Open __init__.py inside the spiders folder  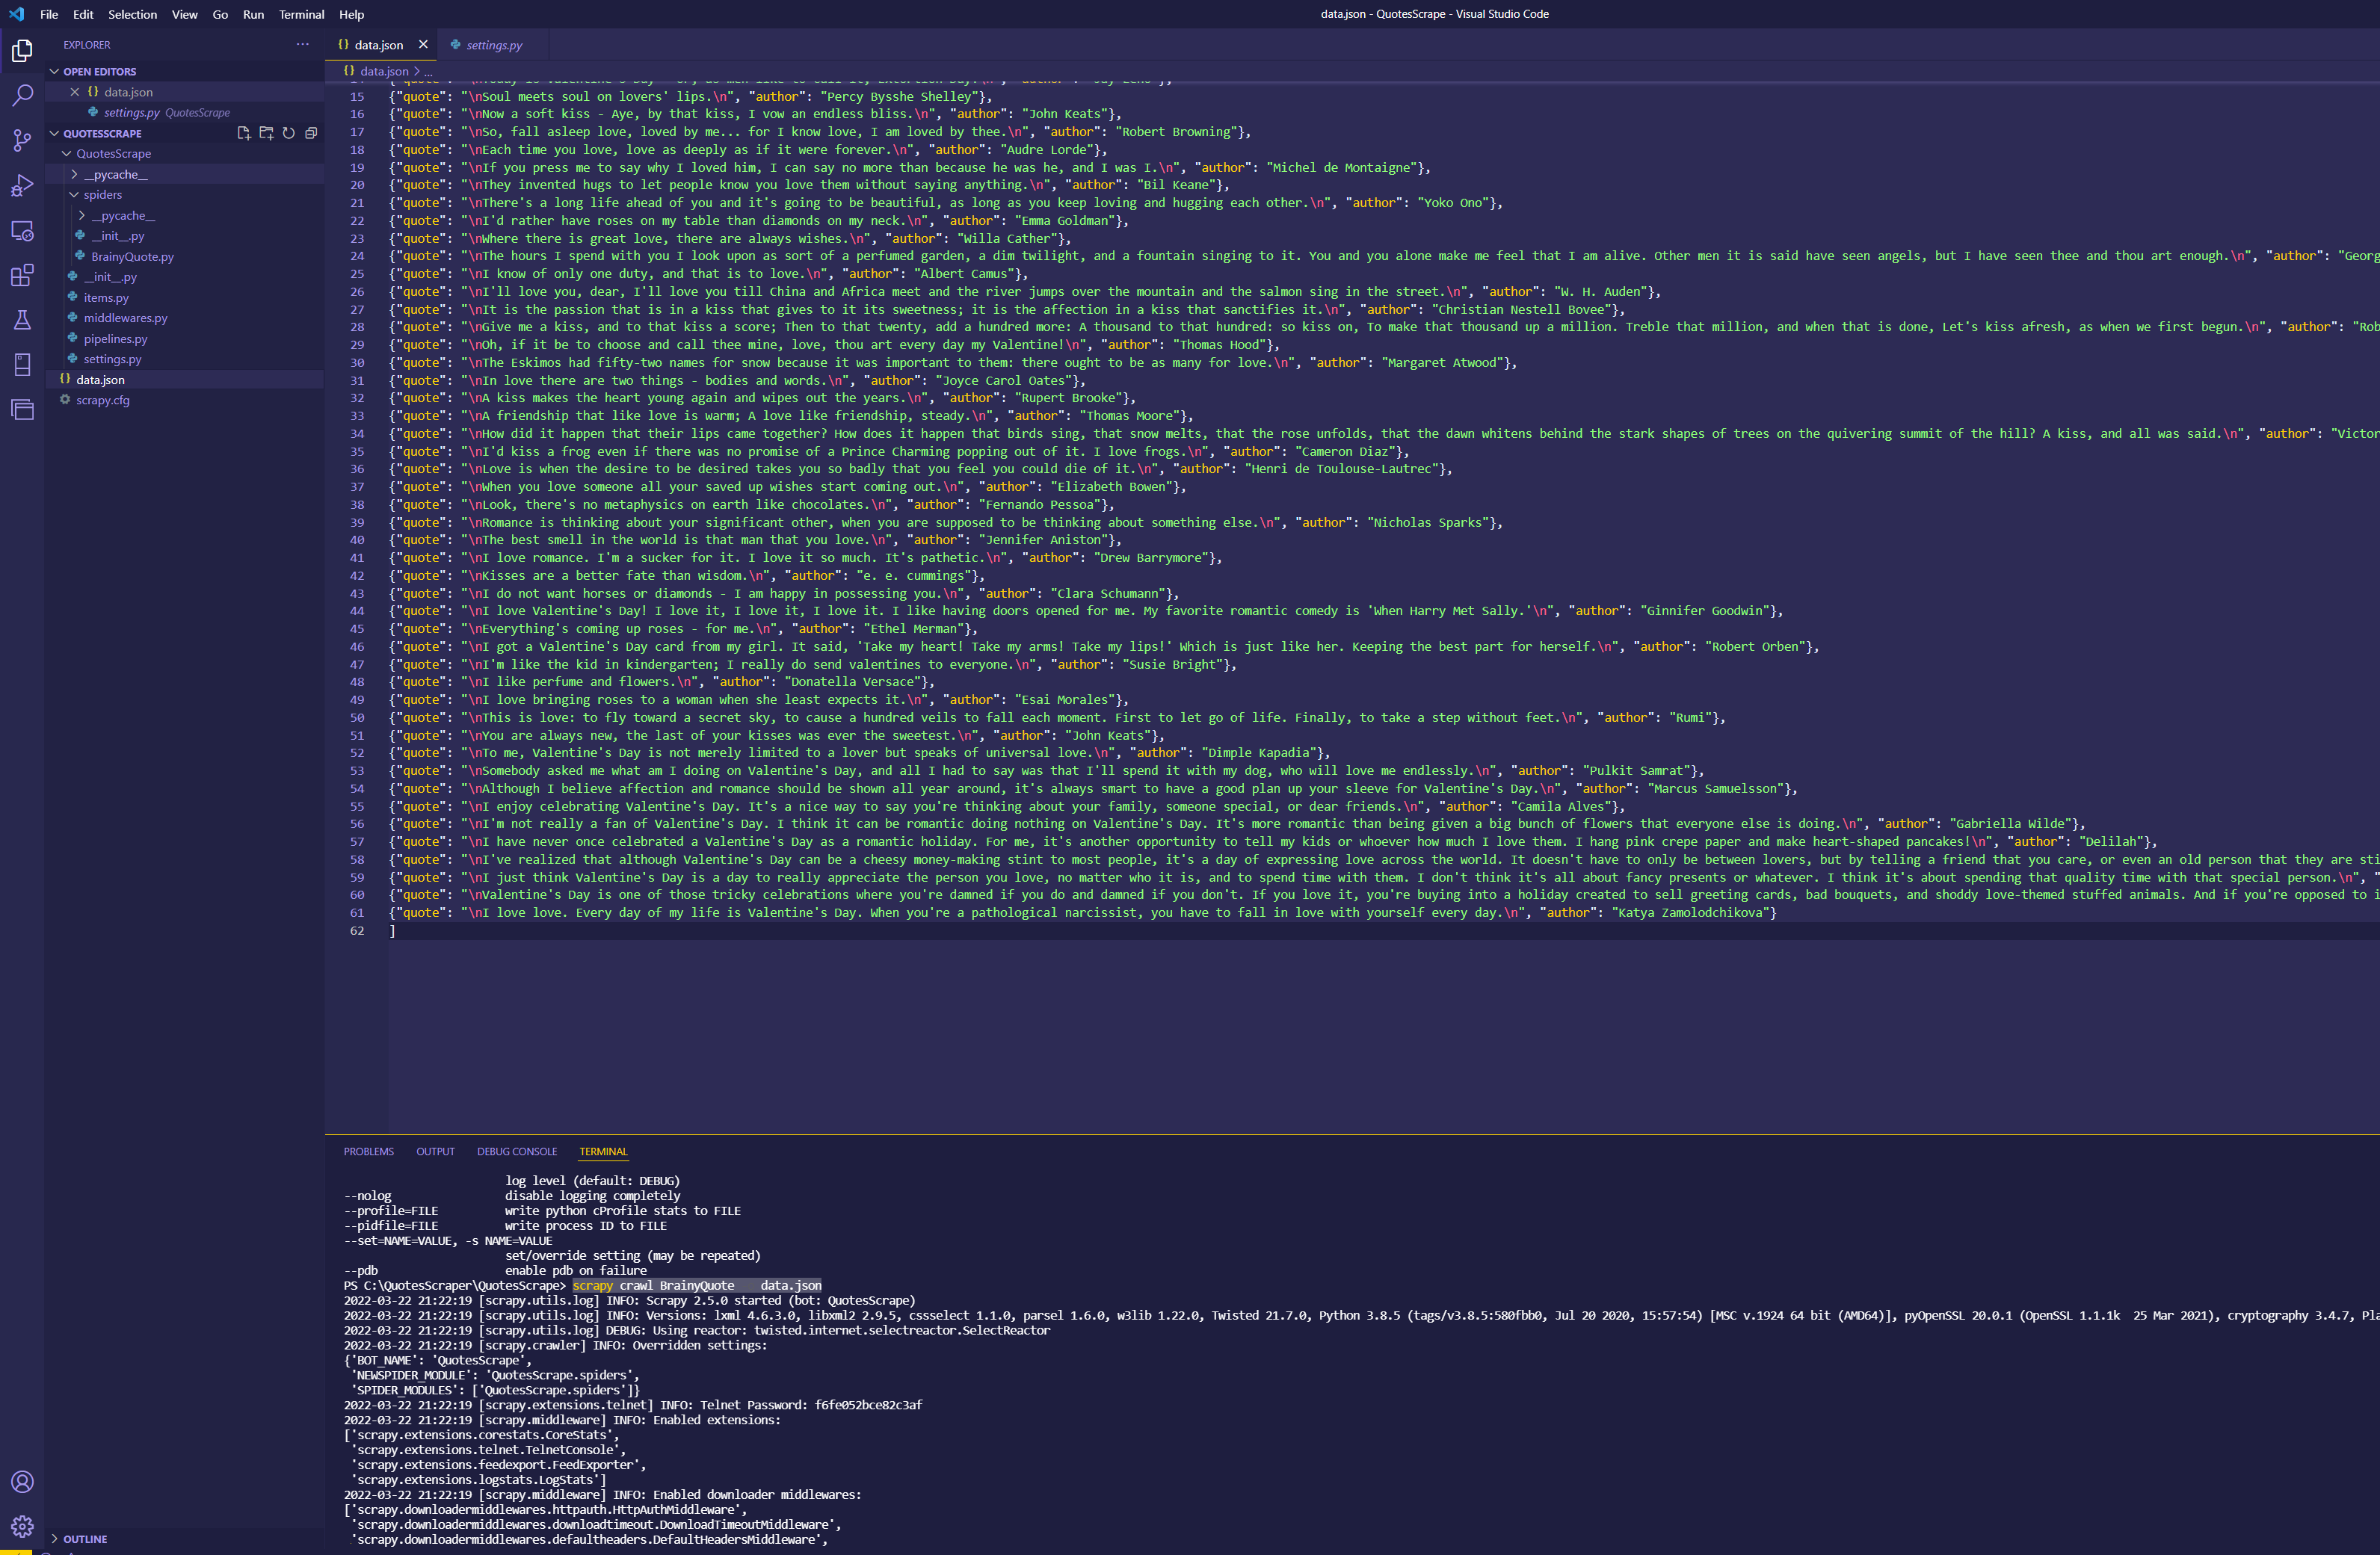(x=117, y=236)
